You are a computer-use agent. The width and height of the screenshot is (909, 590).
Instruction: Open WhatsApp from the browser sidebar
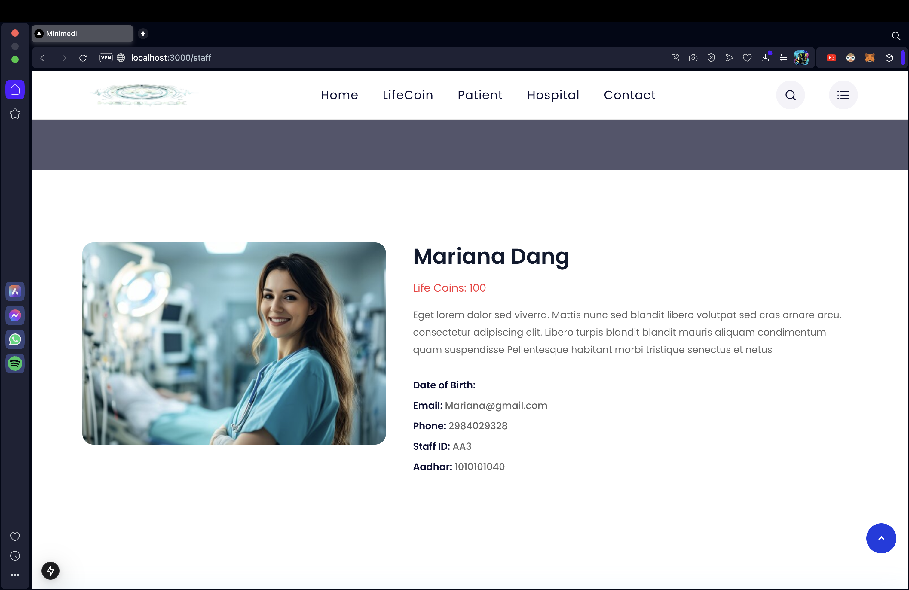(x=15, y=339)
